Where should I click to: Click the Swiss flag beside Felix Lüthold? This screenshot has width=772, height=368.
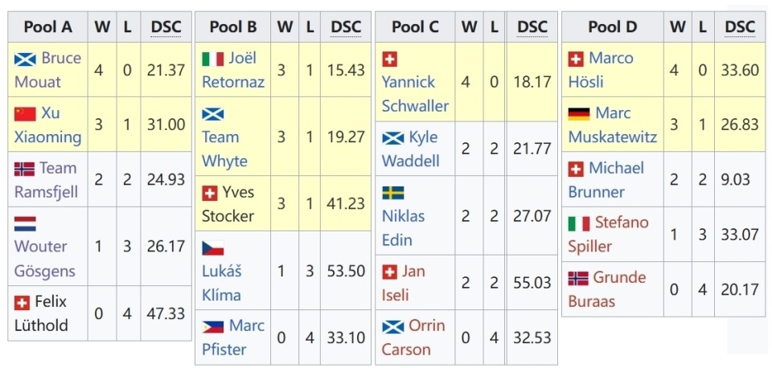(x=22, y=303)
